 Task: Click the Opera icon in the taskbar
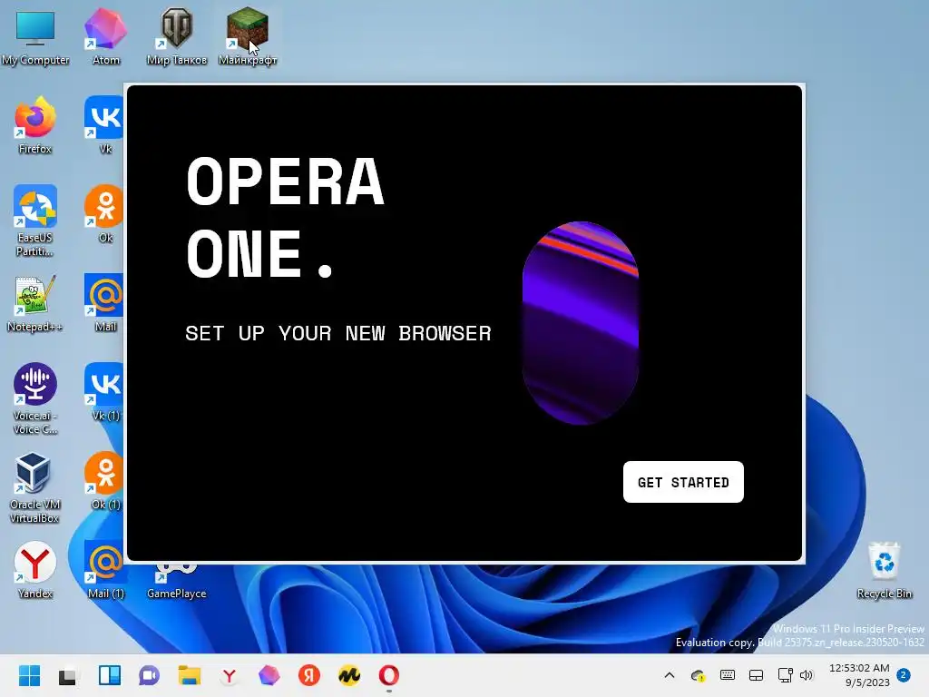tap(388, 675)
